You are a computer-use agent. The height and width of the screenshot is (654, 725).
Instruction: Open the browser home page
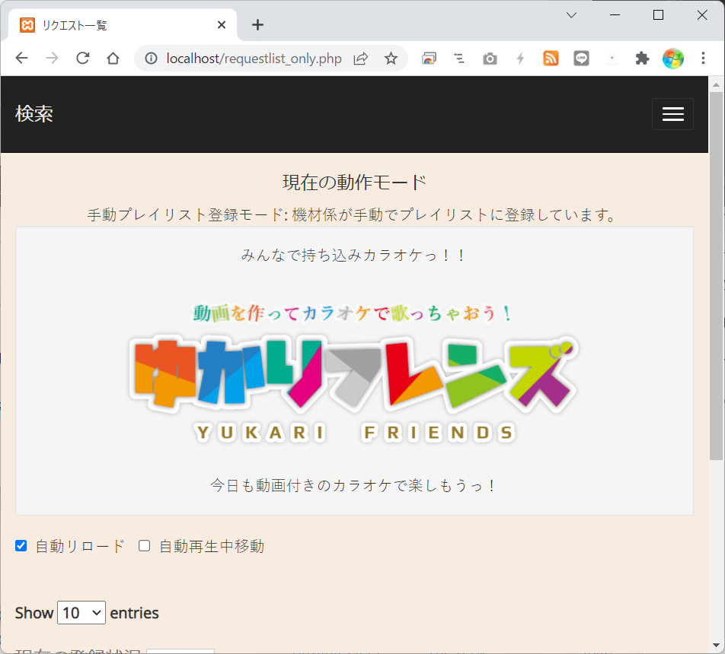tap(113, 59)
